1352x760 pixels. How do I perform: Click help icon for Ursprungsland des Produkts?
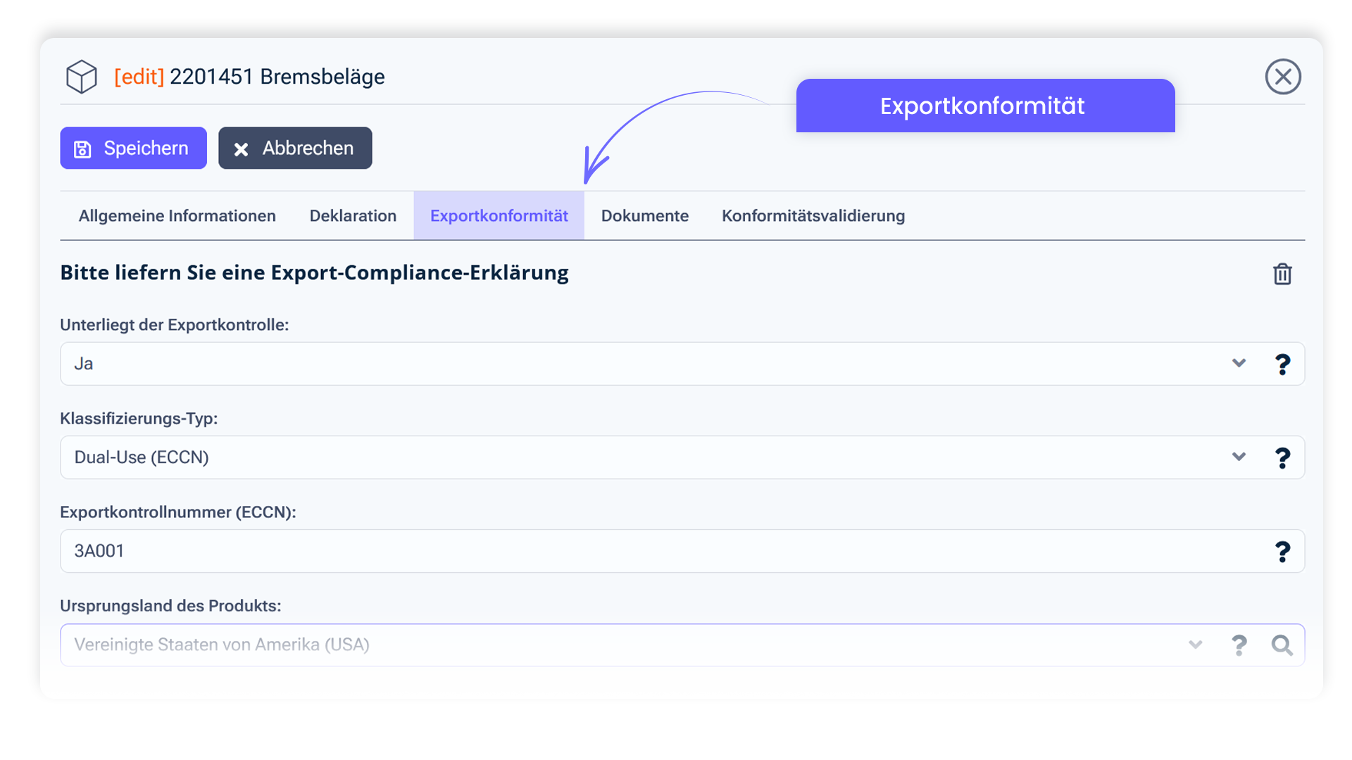coord(1239,645)
